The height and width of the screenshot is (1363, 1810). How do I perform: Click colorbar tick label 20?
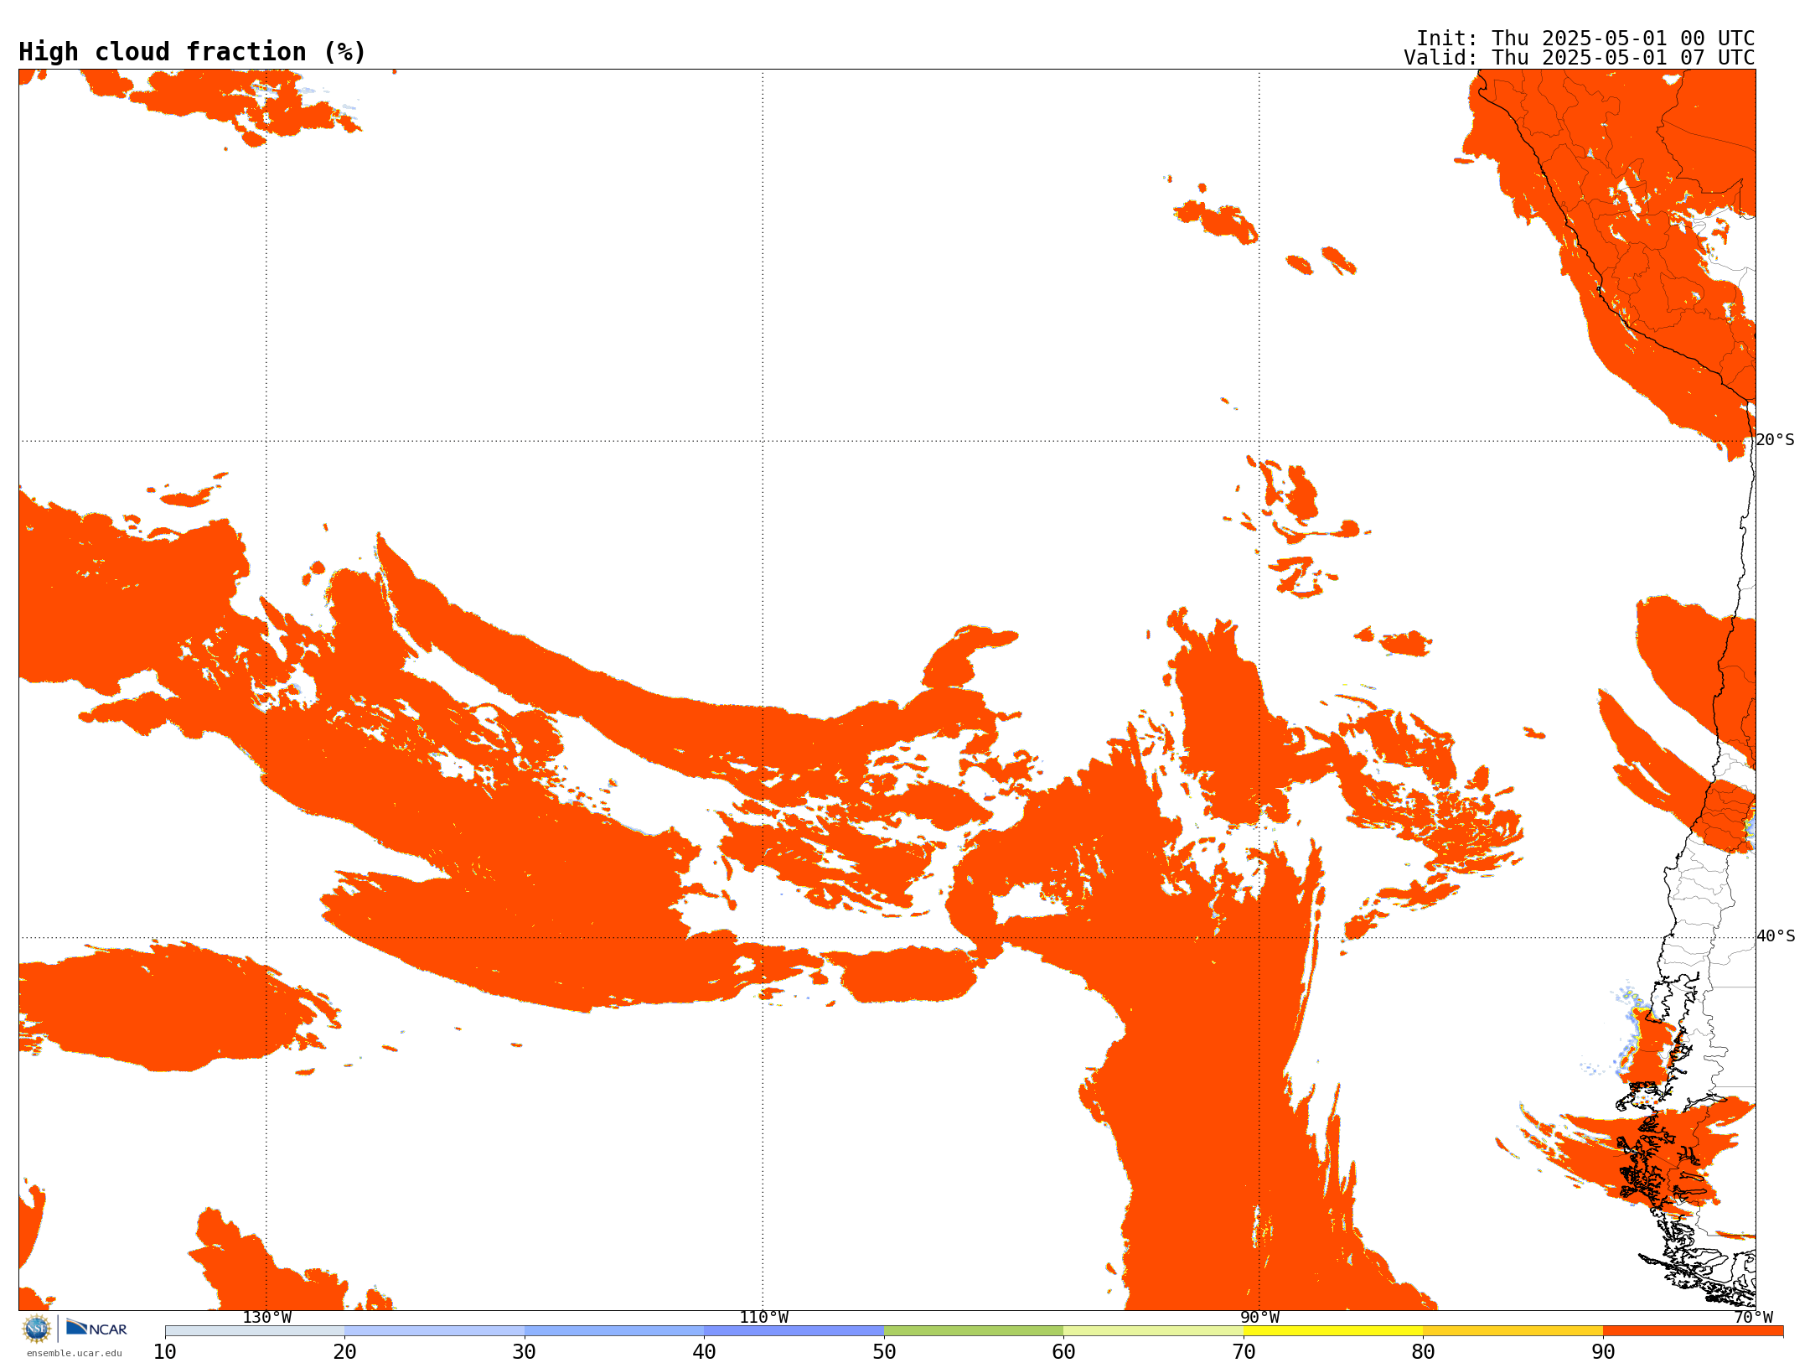[x=344, y=1352]
